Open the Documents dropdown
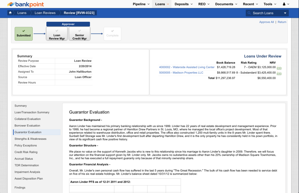This screenshot has height=193, width=299. click(224, 4)
